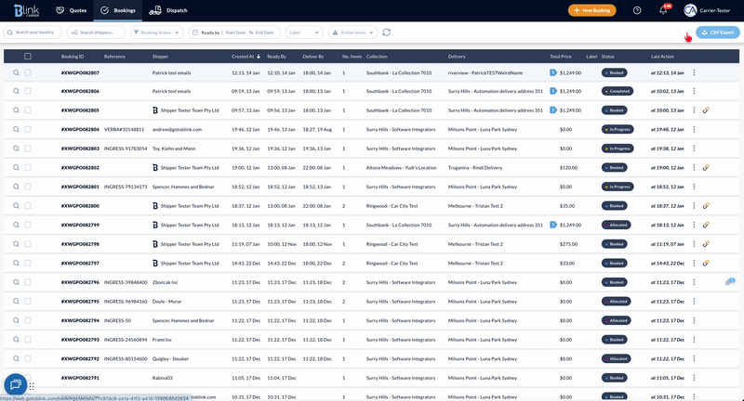Expand the Label filter dropdown
The image size is (744, 401).
click(305, 32)
